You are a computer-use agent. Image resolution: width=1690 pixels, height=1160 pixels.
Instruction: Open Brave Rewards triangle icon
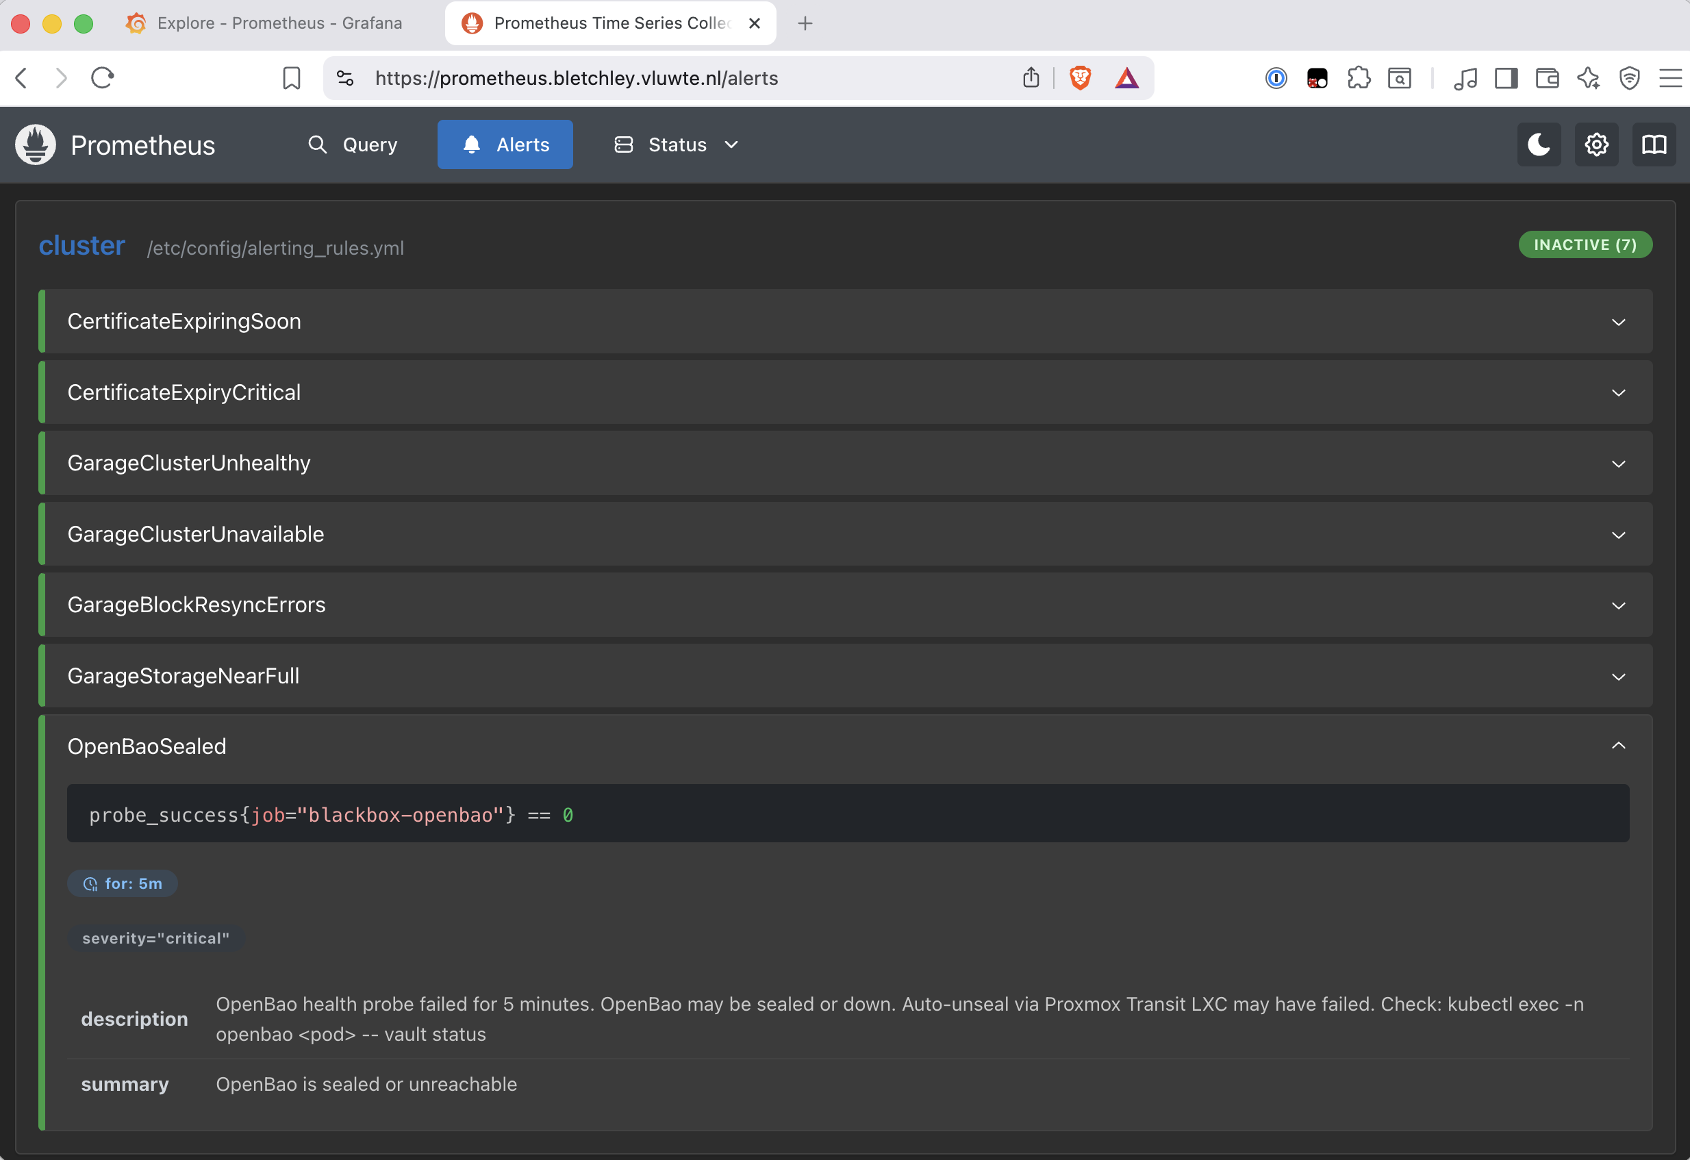pyautogui.click(x=1127, y=78)
